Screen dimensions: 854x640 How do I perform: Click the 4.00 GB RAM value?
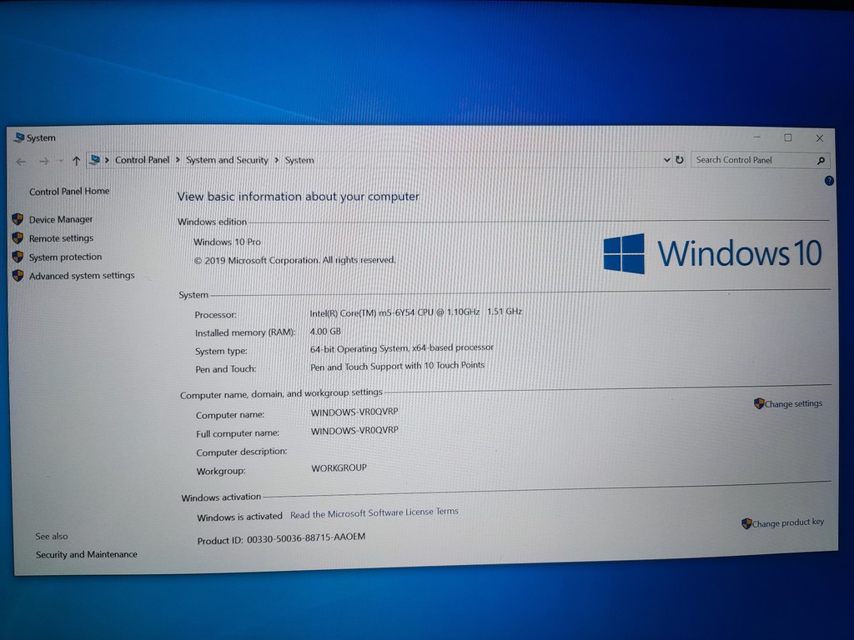coord(325,332)
